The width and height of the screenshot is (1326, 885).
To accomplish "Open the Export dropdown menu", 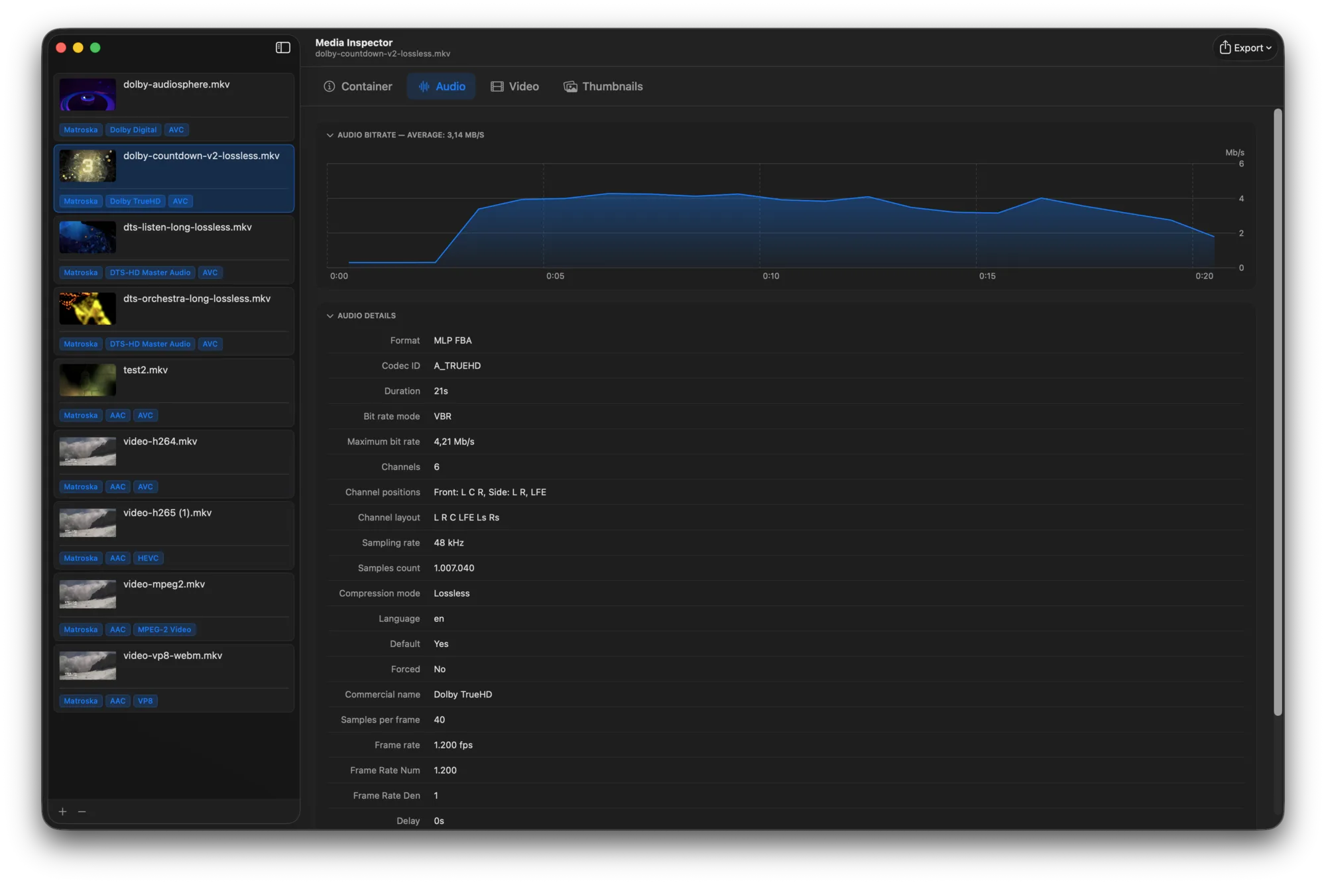I will 1246,48.
